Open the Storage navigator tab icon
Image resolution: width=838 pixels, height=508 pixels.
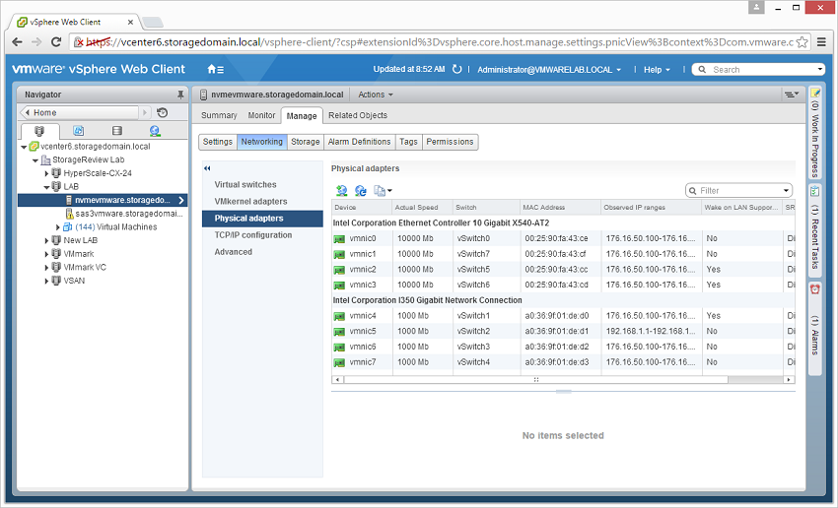[117, 131]
